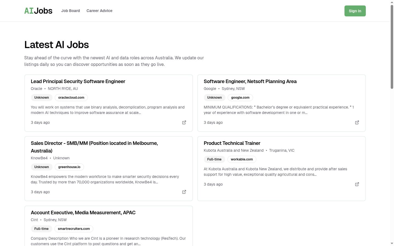Open external link for Oracle security engineer job
The width and height of the screenshot is (394, 246).
pyautogui.click(x=184, y=122)
